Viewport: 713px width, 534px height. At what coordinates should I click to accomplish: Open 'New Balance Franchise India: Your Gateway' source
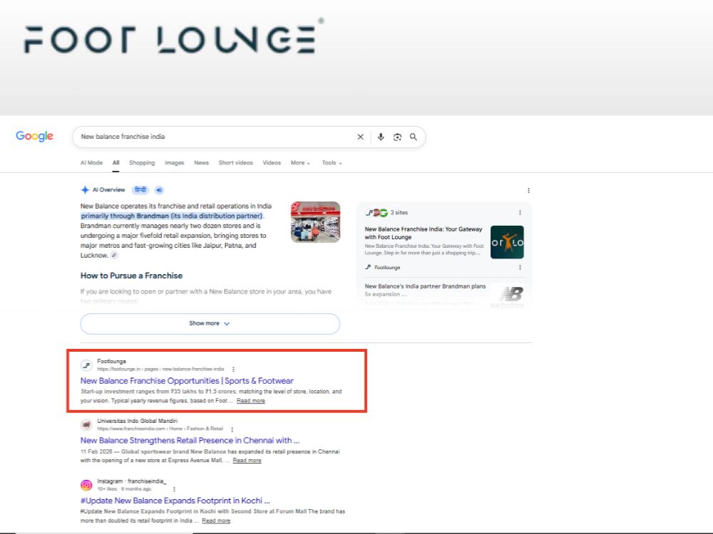point(424,233)
